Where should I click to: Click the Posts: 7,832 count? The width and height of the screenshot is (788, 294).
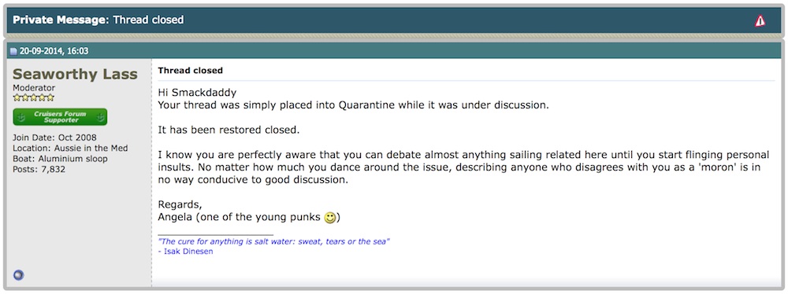39,169
